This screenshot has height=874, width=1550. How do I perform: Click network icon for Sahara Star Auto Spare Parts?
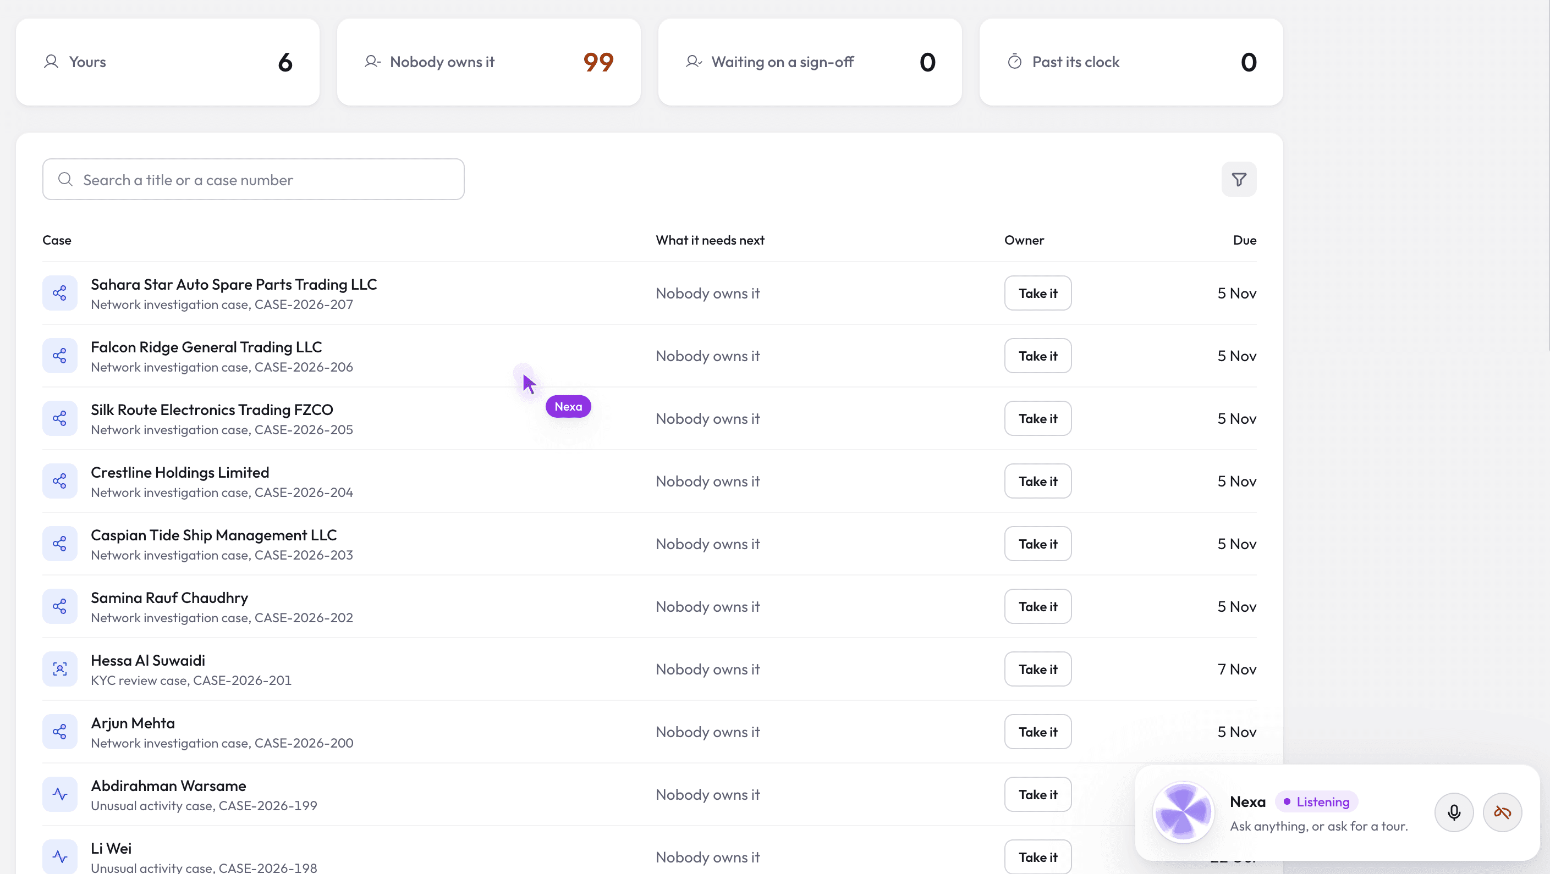[59, 293]
